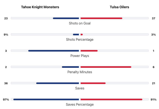Click Tulsa's 37 shots on goal value
The image size is (159, 109).
153,18
